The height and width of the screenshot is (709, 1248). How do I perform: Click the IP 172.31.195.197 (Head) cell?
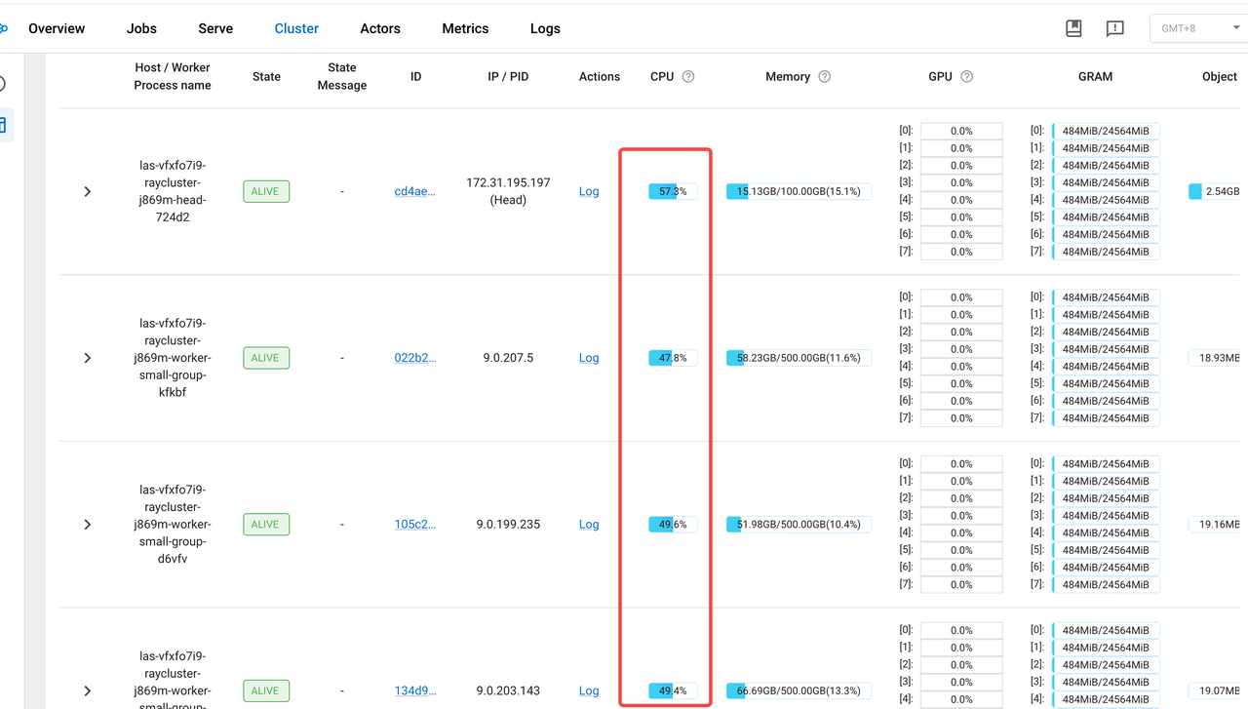coord(508,191)
